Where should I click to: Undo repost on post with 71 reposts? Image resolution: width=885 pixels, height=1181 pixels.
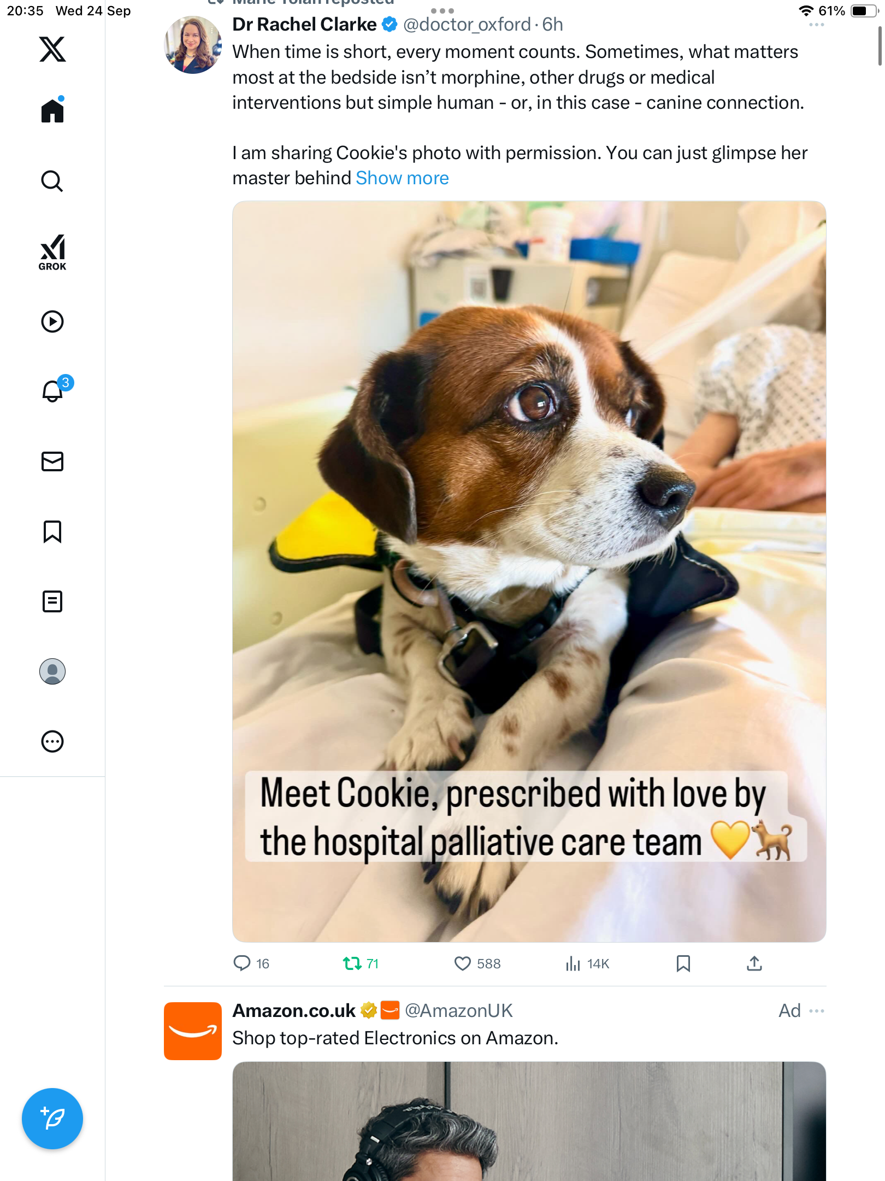pyautogui.click(x=352, y=963)
